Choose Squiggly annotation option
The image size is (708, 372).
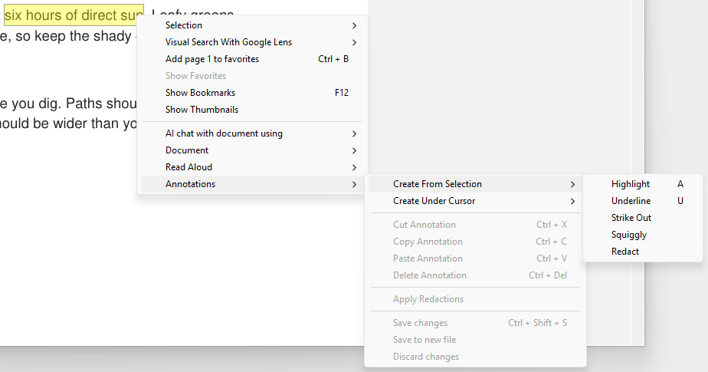[x=643, y=235]
